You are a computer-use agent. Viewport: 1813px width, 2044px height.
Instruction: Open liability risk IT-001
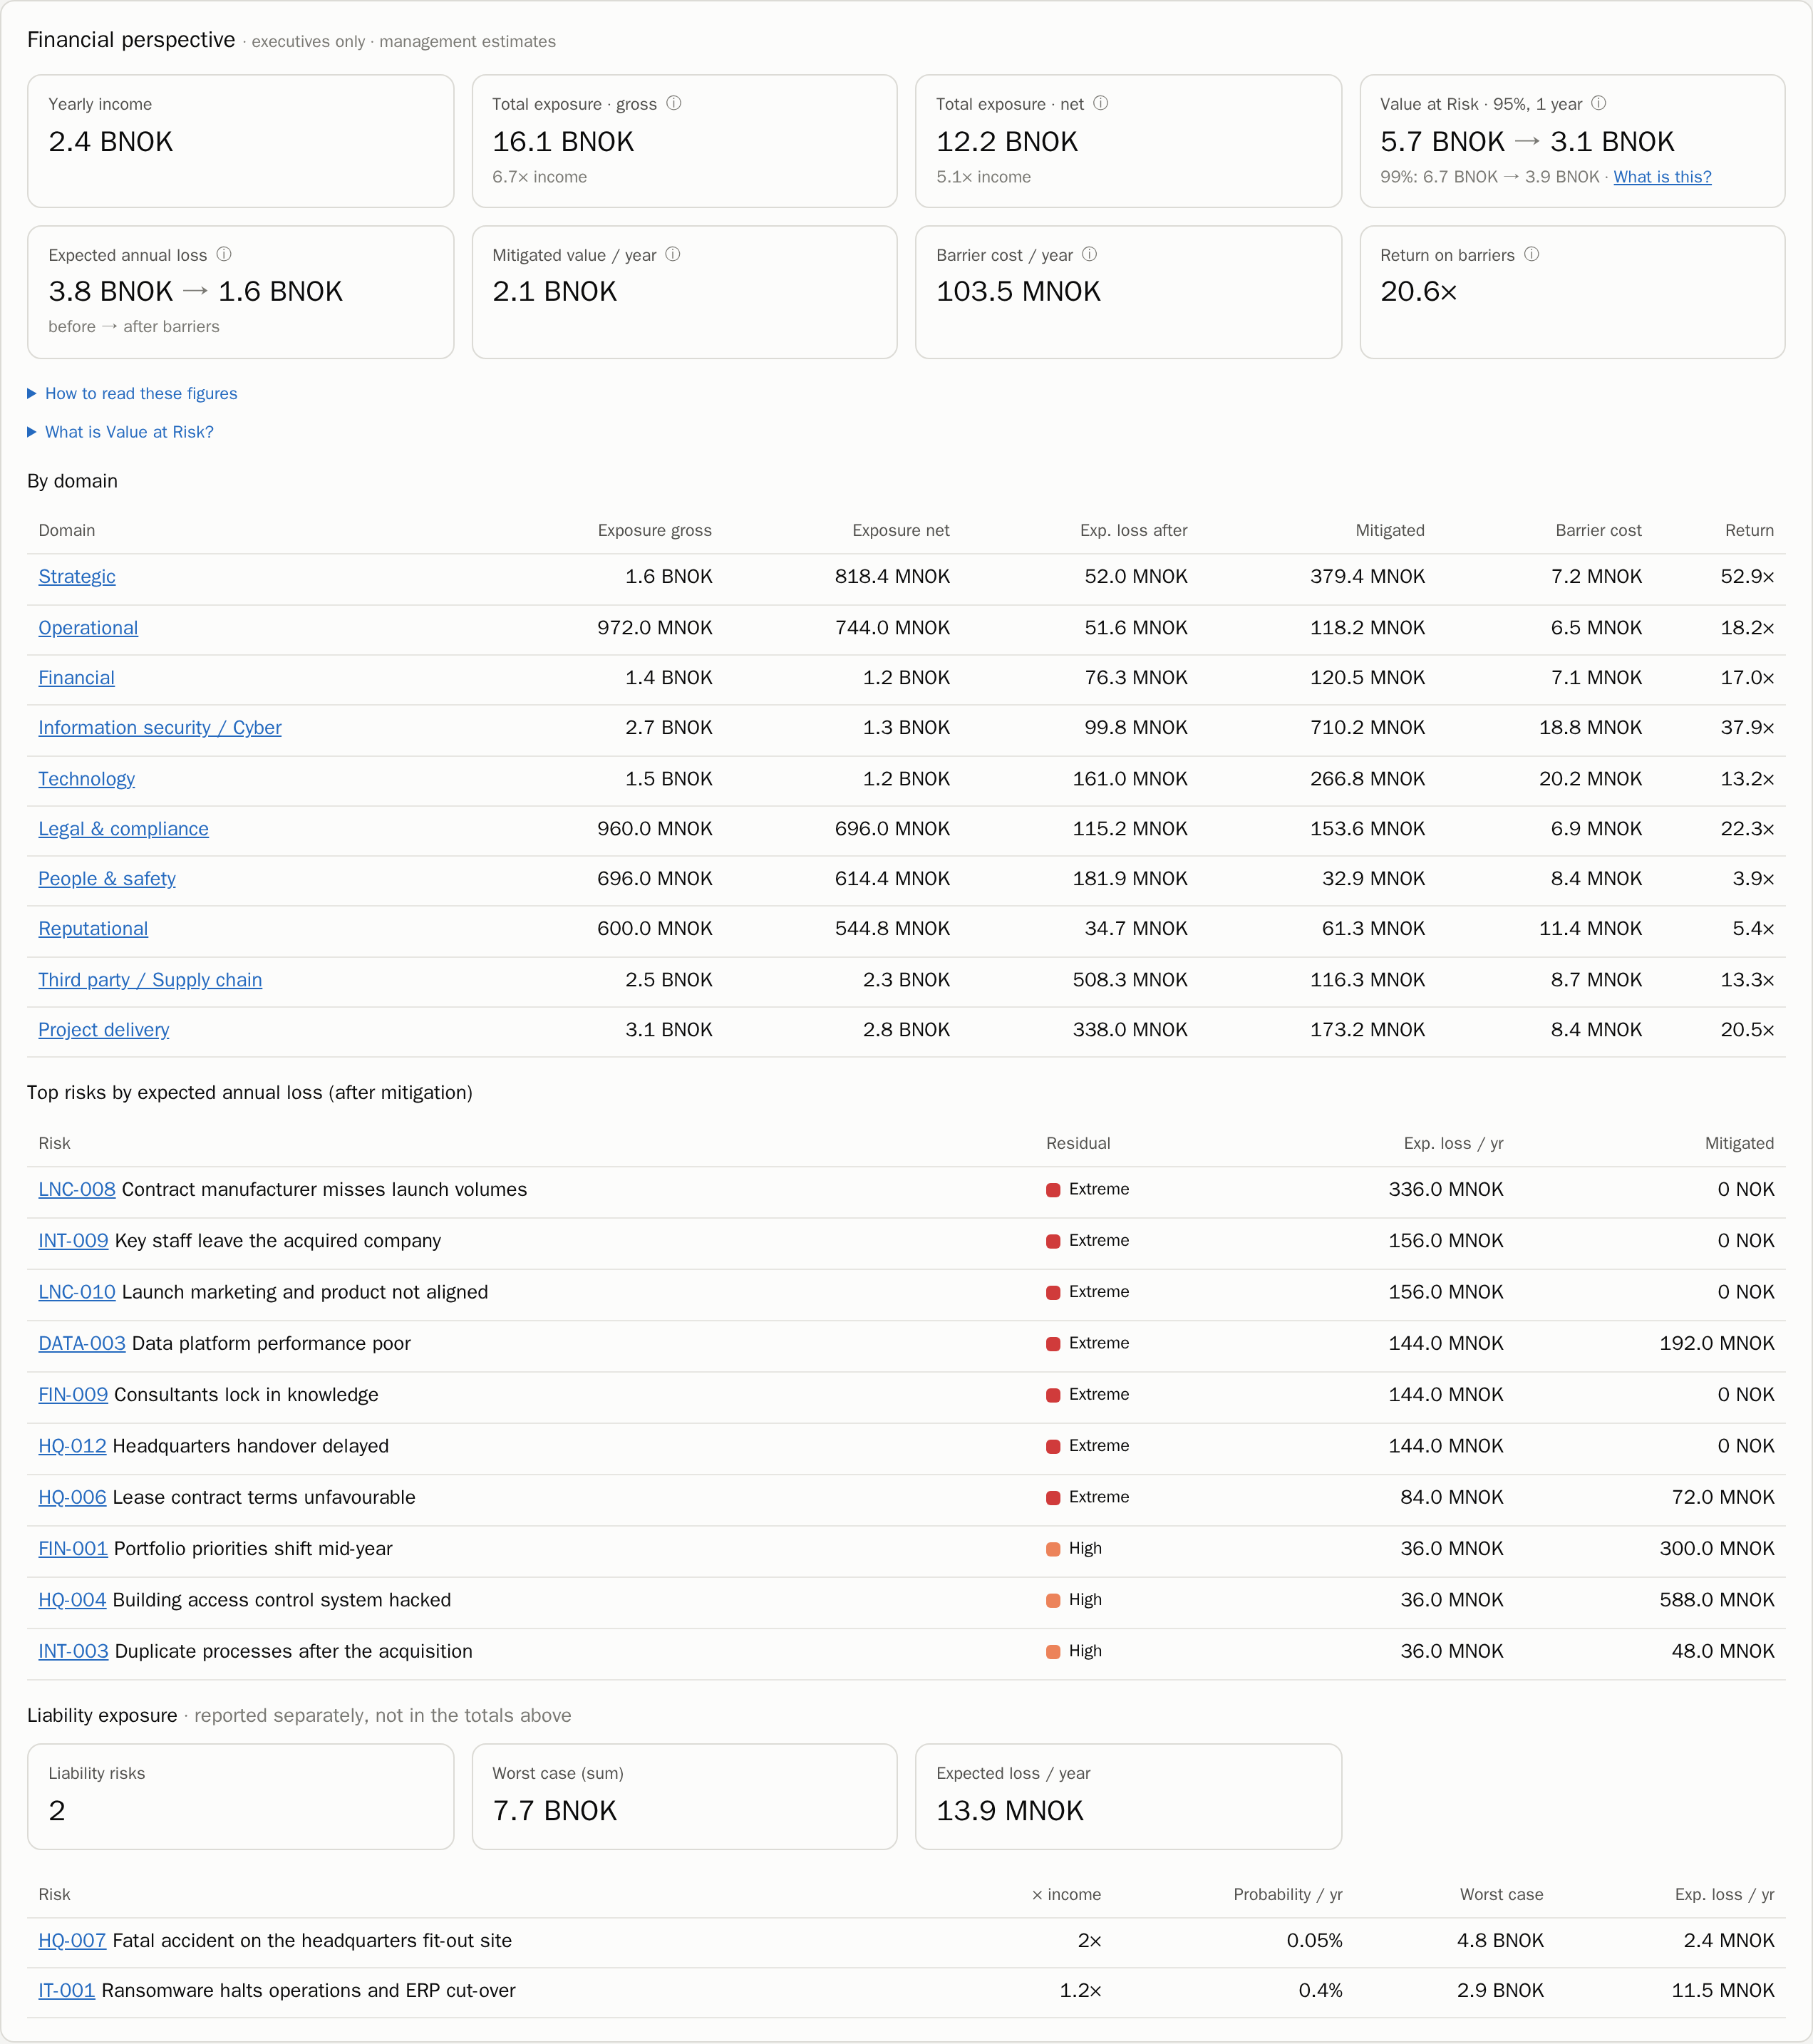pyautogui.click(x=66, y=1990)
